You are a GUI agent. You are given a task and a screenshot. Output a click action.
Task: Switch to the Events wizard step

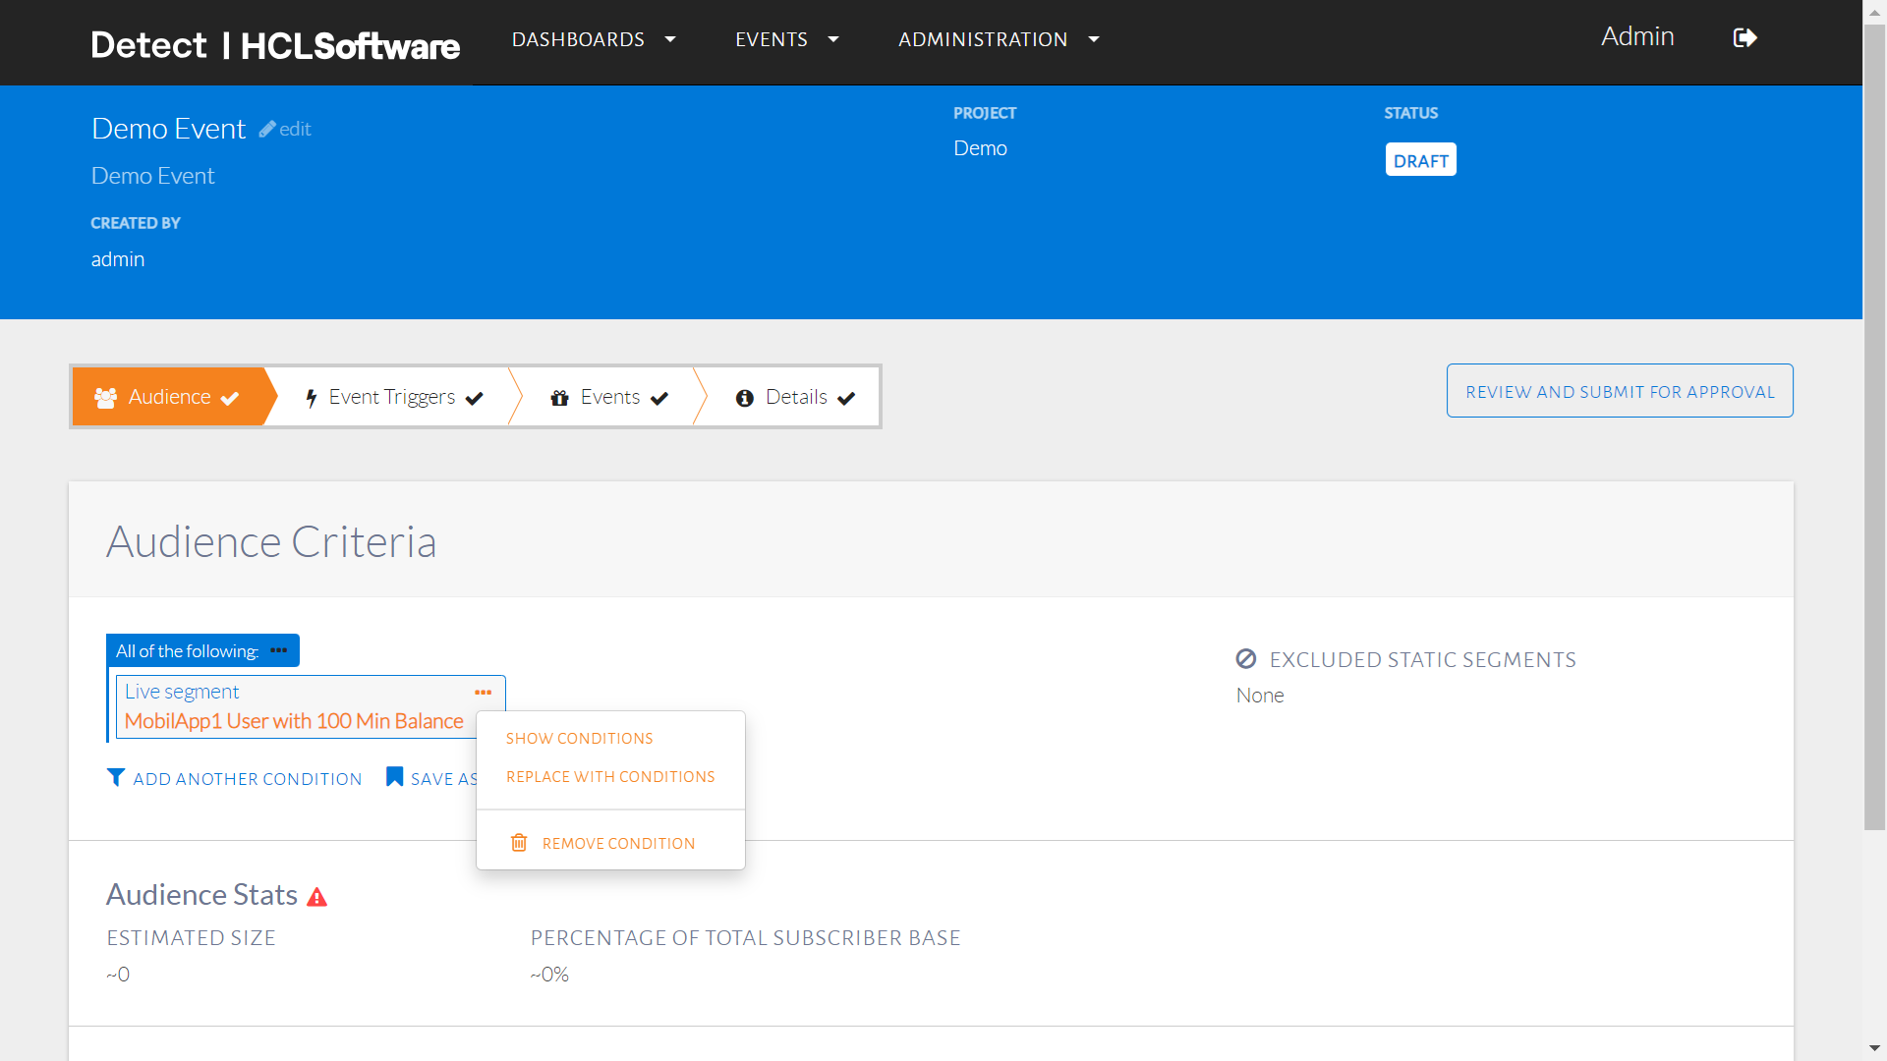pyautogui.click(x=609, y=397)
